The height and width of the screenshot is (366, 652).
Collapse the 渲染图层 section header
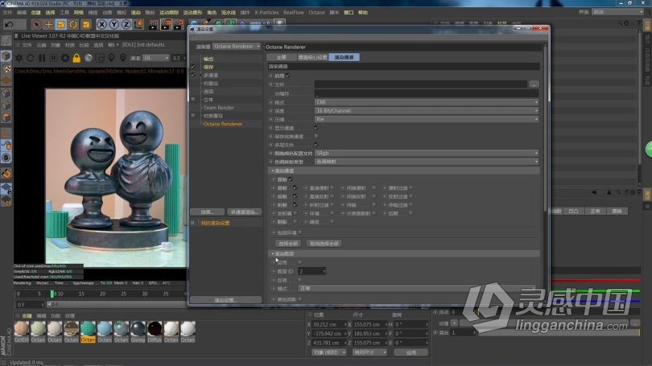point(404,253)
